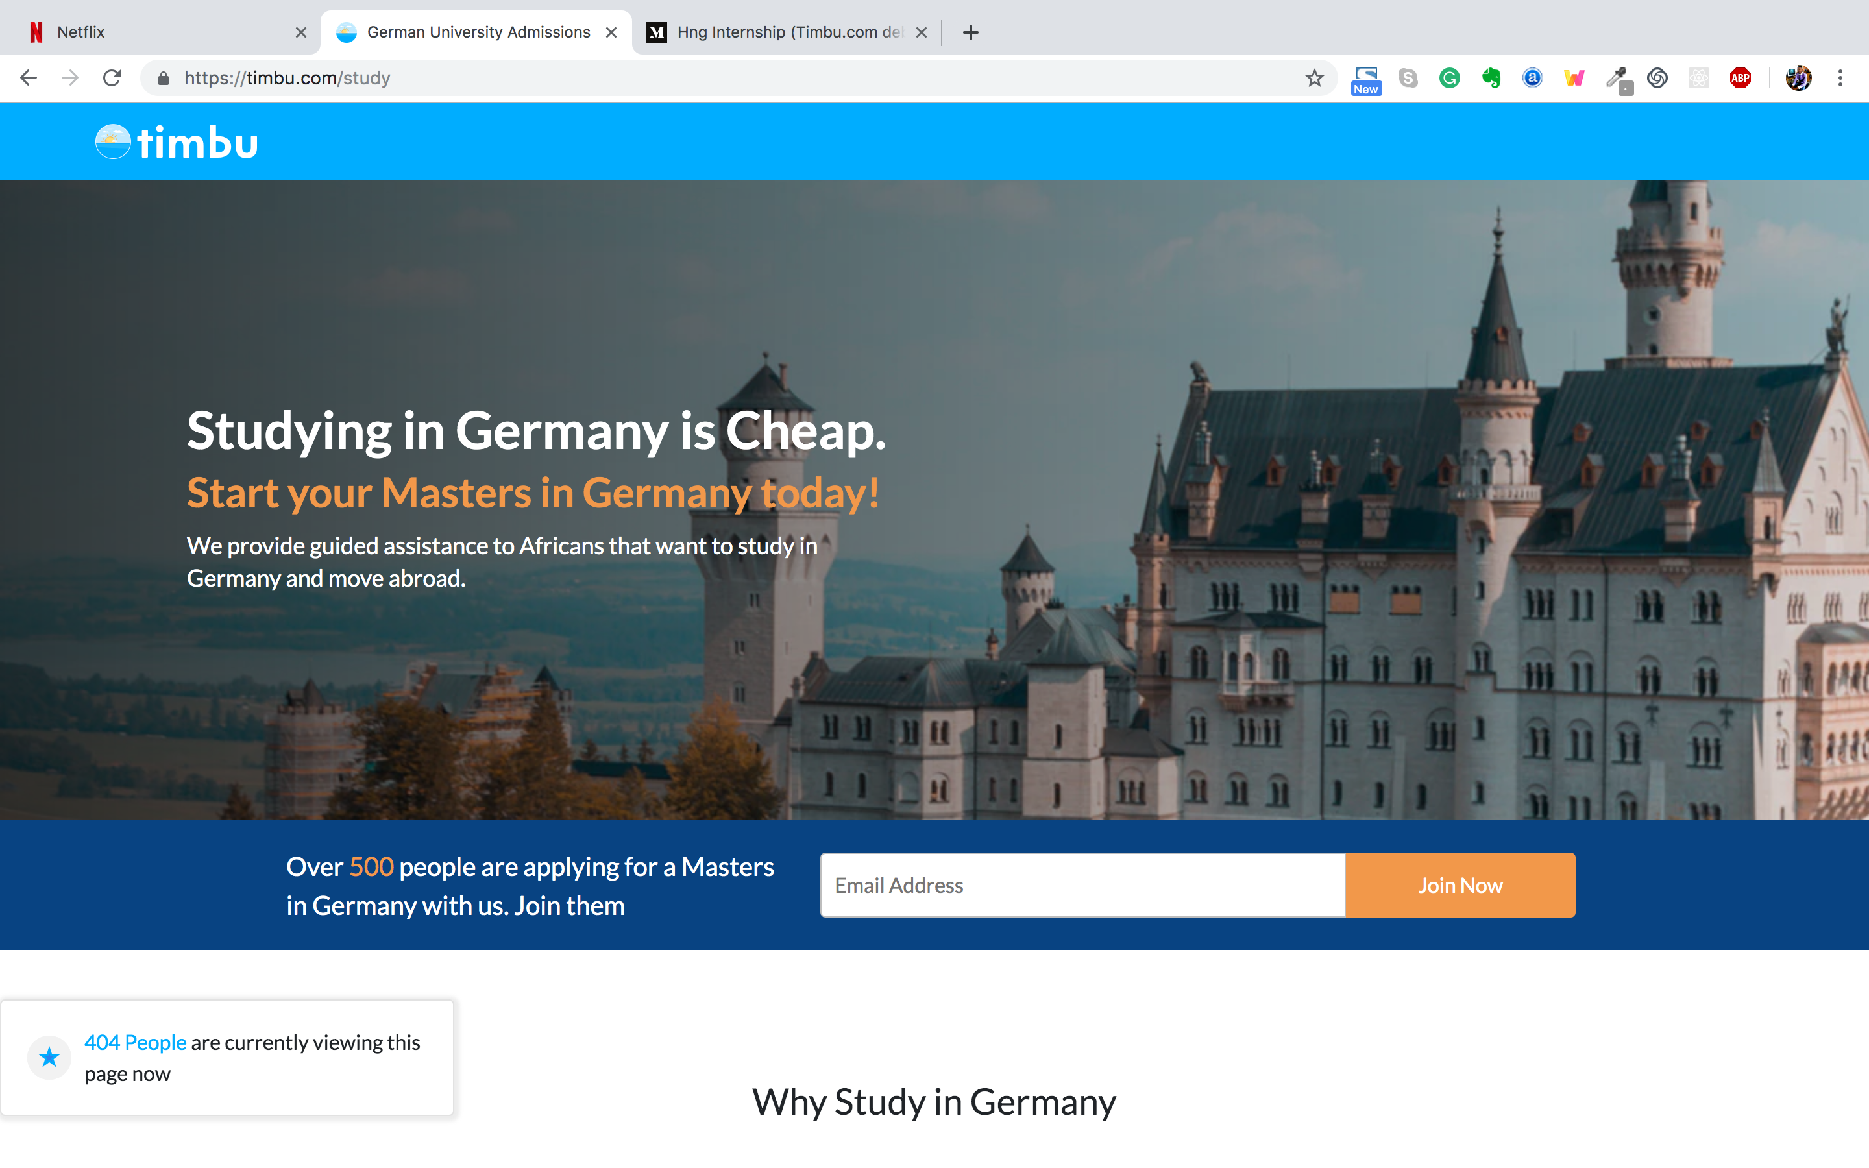1869x1168 pixels.
Task: Open the React Developer Tools extension
Action: point(1698,78)
